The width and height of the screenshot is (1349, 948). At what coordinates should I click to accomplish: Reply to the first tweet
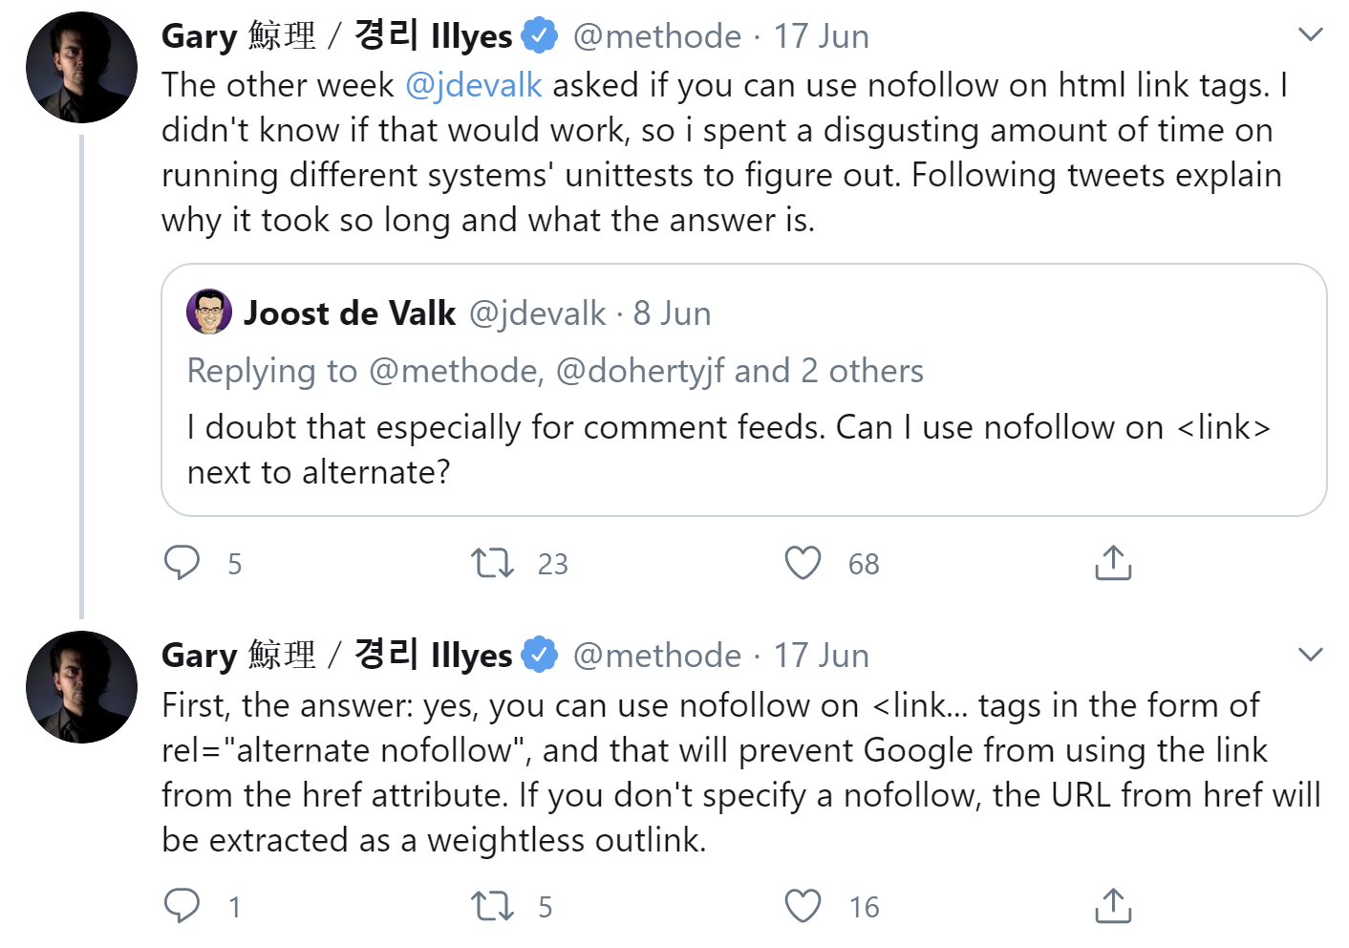click(x=183, y=563)
